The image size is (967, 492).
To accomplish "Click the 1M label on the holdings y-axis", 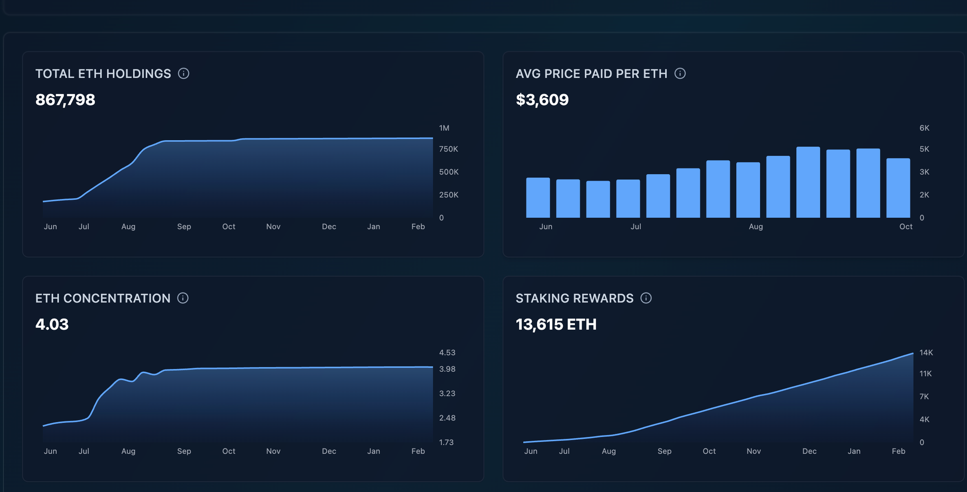I will (444, 128).
